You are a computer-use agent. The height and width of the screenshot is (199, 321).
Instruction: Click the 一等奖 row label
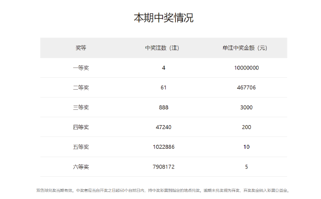81,68
